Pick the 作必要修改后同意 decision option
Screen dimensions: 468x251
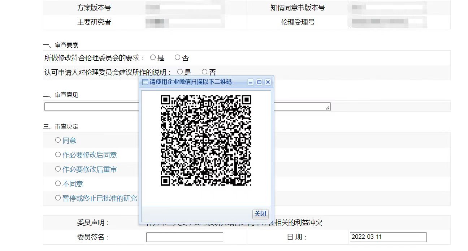click(x=58, y=155)
